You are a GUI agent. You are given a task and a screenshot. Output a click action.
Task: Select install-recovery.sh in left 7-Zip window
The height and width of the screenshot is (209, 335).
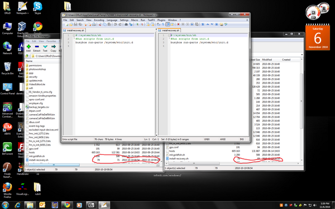coord(39,160)
